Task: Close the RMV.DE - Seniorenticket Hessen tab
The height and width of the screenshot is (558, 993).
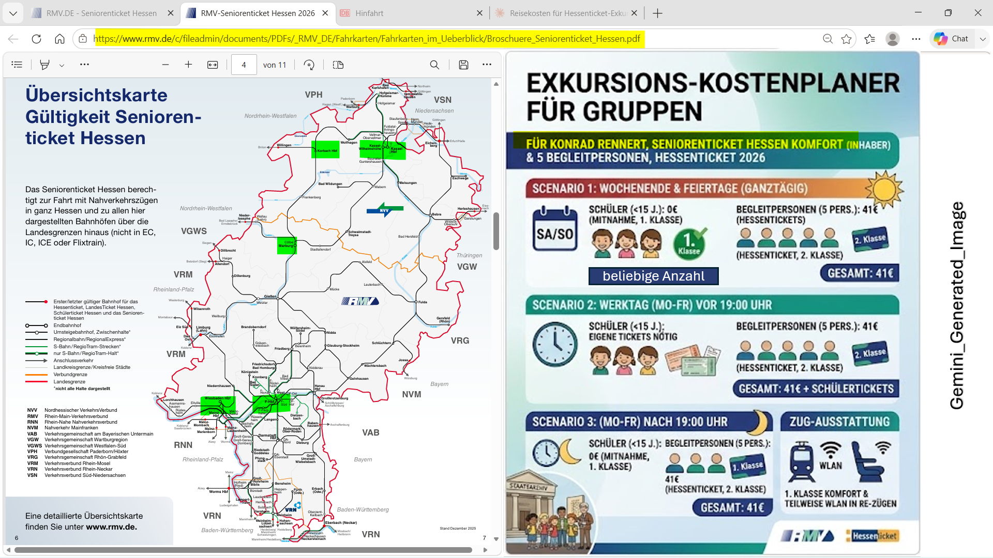Action: (x=171, y=13)
